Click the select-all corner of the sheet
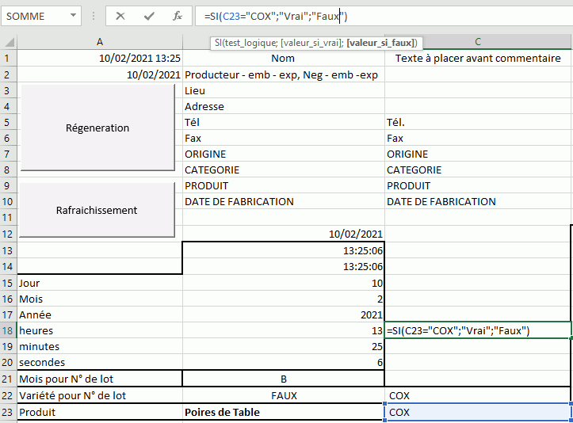Screen dimensions: 573x423 pyautogui.click(x=8, y=42)
